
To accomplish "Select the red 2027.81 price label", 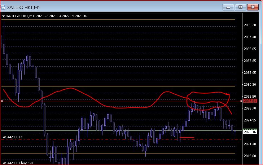I will (250, 101).
